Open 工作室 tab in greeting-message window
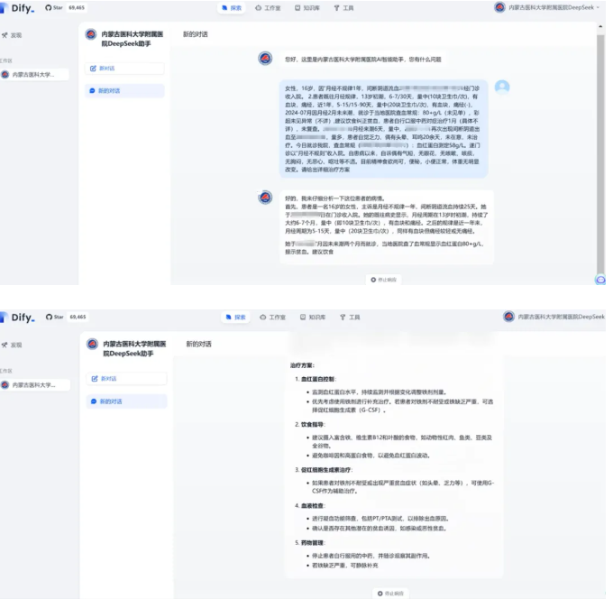This screenshot has height=599, width=613. pyautogui.click(x=268, y=8)
